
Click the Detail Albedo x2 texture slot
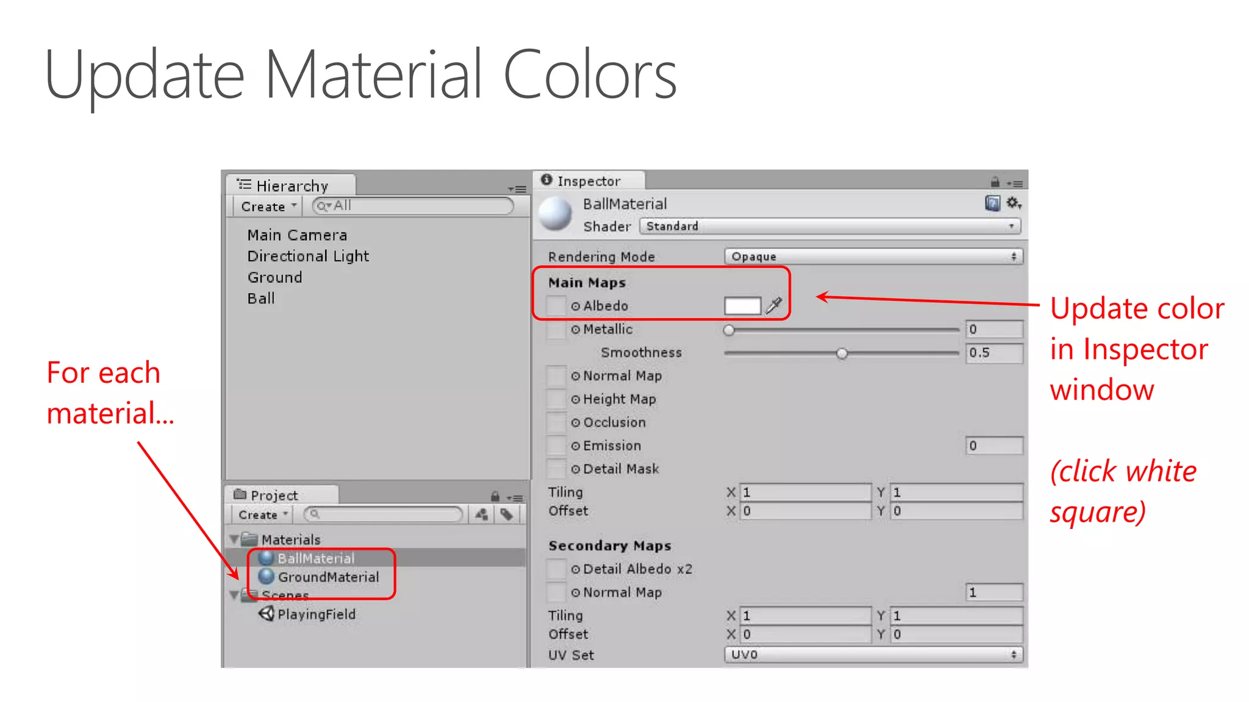pos(556,569)
